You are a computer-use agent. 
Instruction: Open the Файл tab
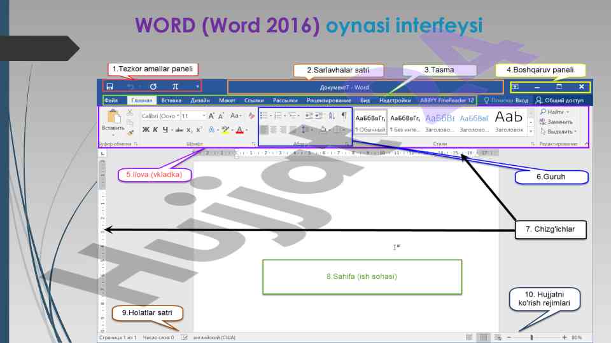click(111, 100)
